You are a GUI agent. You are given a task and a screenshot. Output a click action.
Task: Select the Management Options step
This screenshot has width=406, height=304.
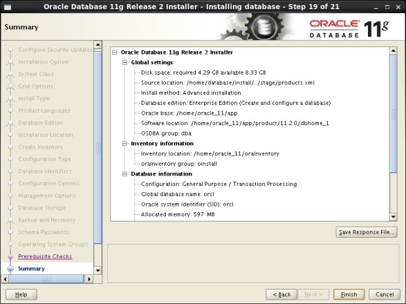click(x=47, y=196)
